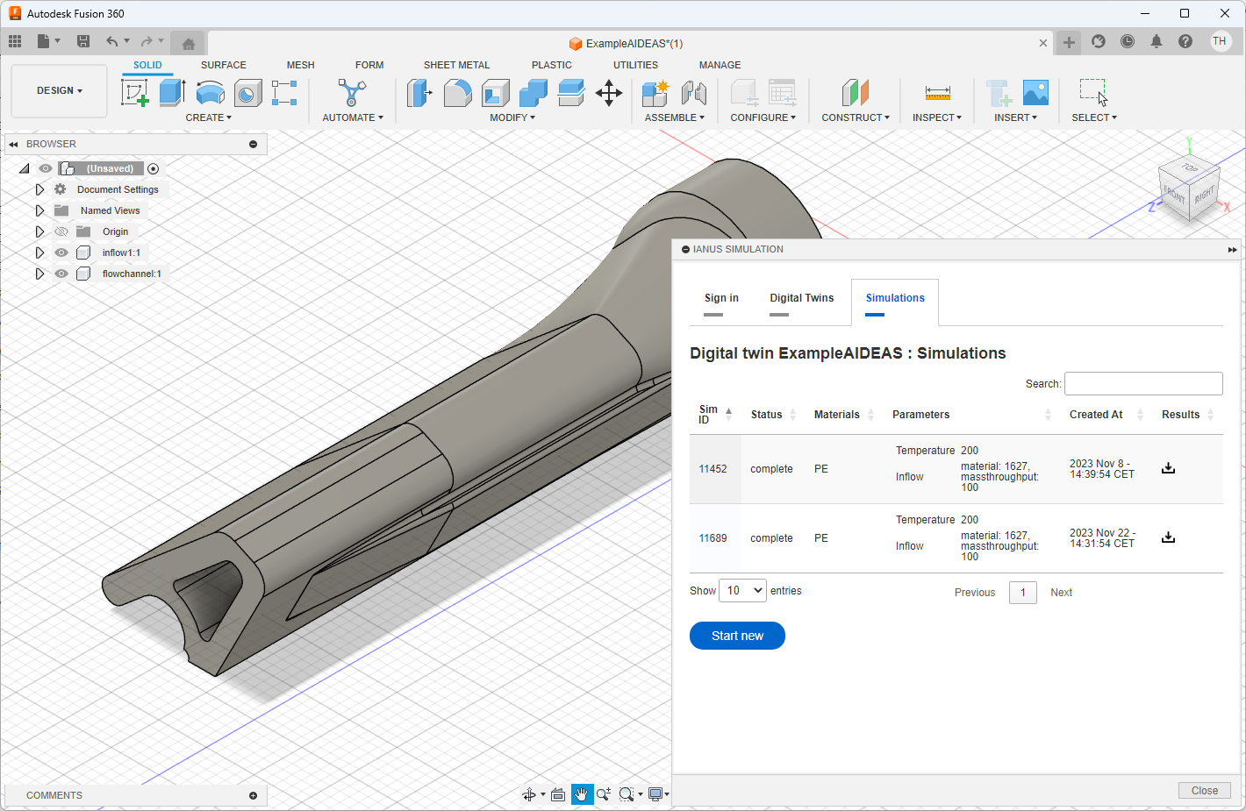Click the Measure tool under Inspect
The image size is (1246, 811).
click(x=937, y=92)
